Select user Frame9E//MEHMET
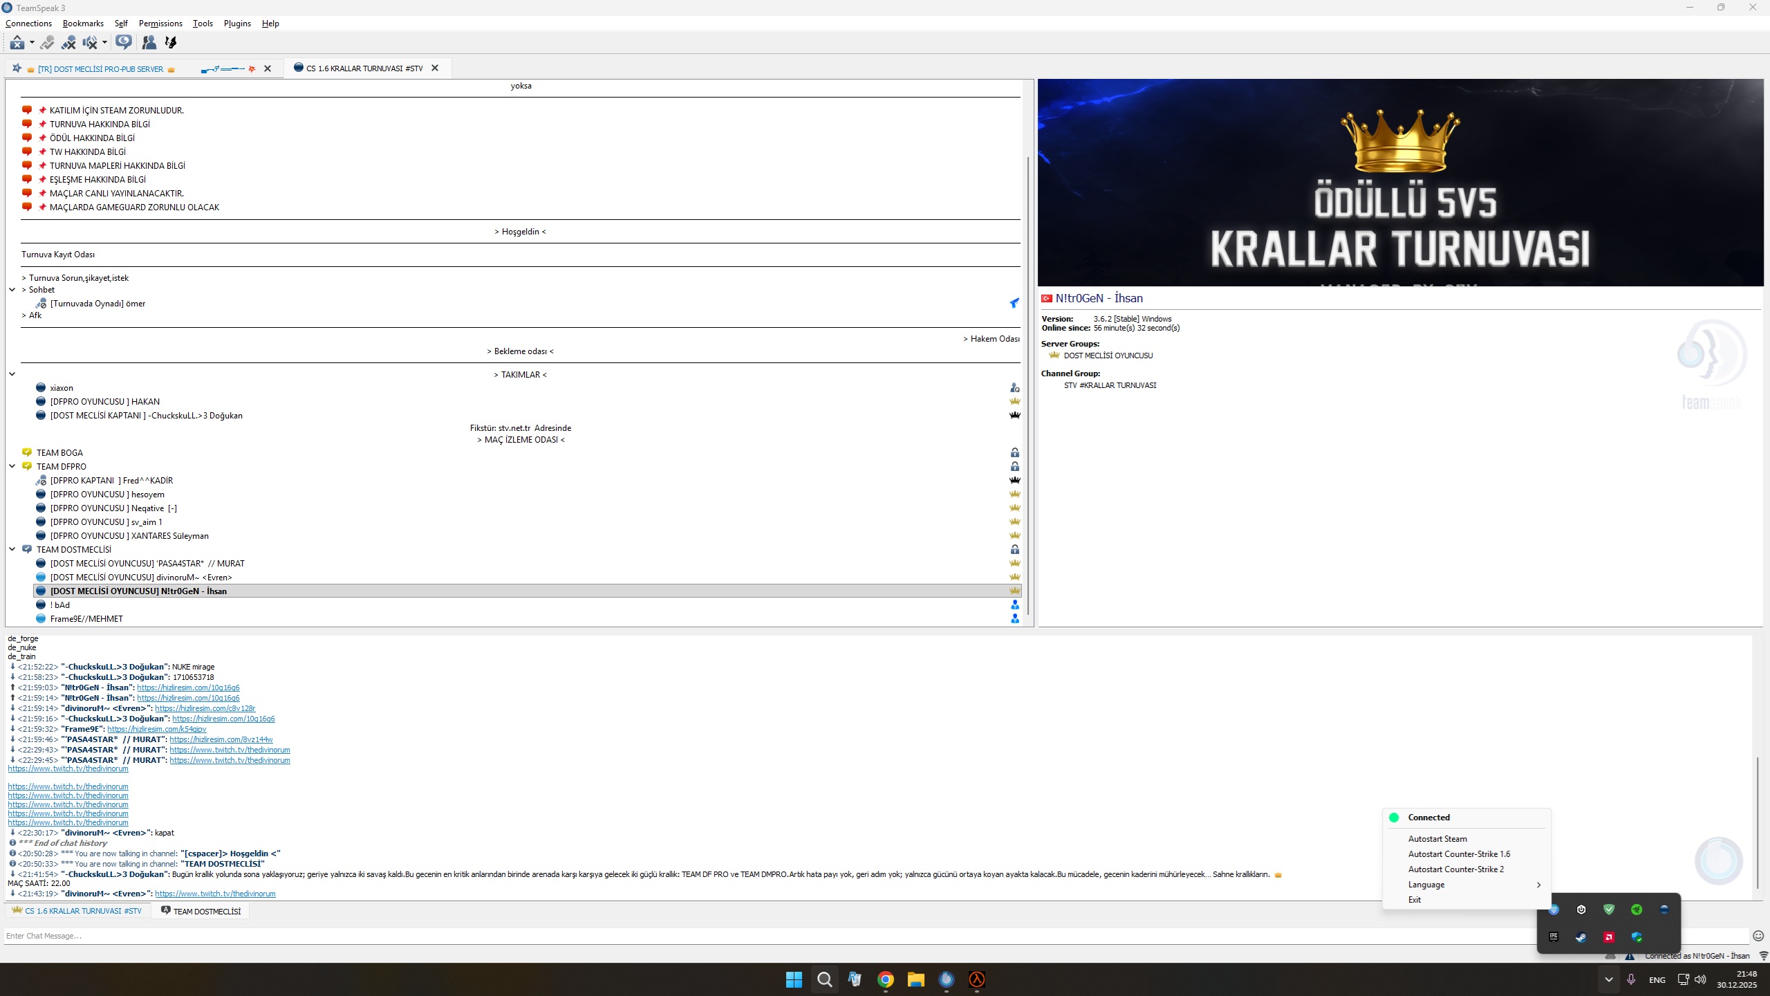 pos(86,619)
